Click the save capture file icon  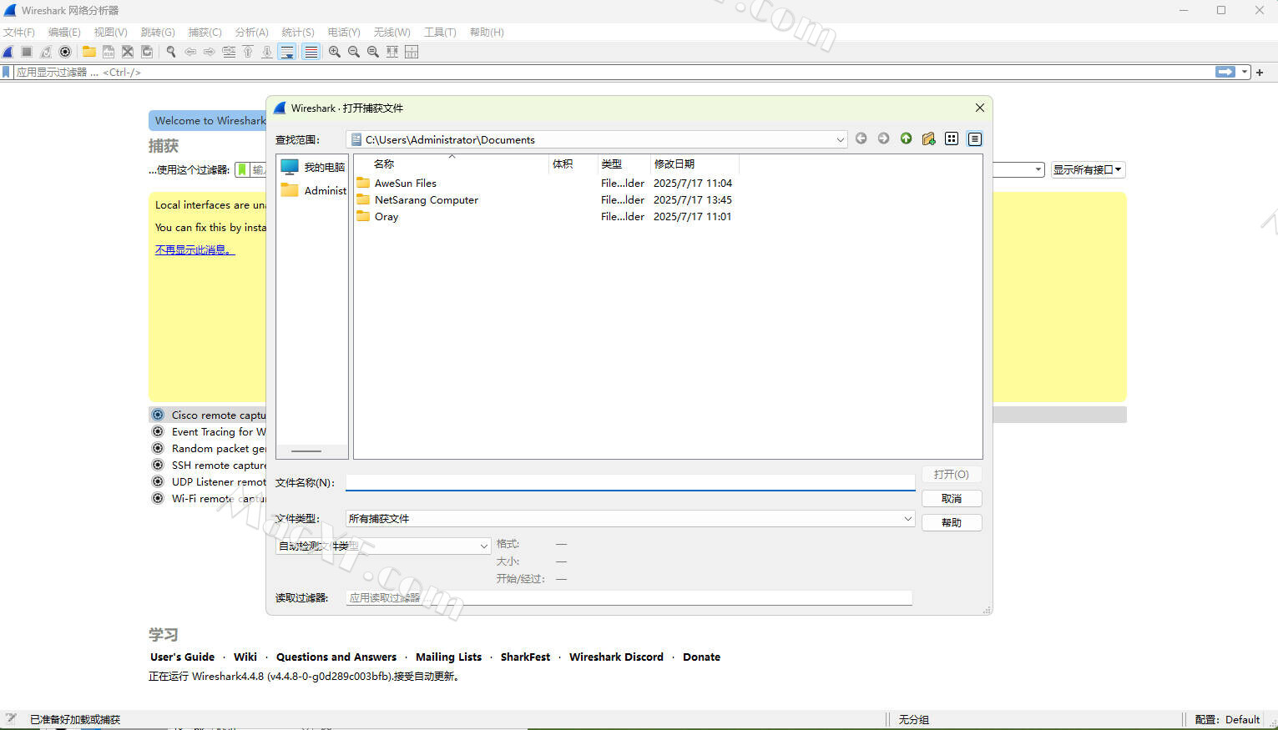pos(109,52)
